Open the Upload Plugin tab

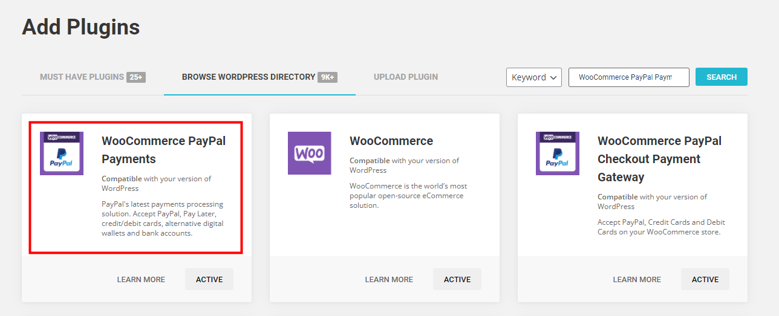tap(406, 77)
